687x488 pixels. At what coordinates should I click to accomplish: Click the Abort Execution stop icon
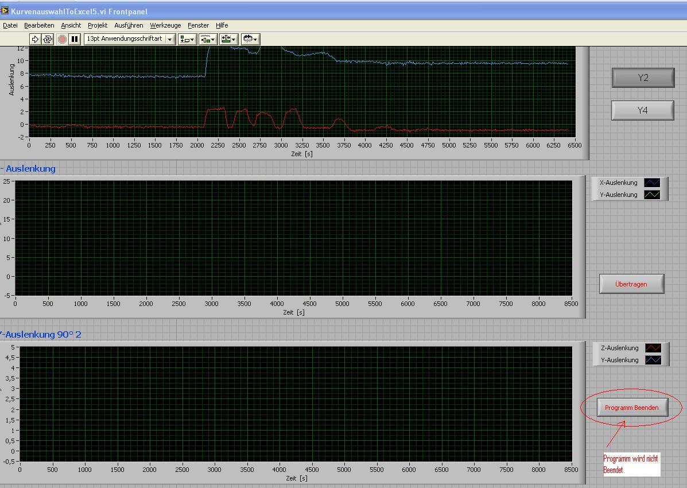(x=62, y=39)
